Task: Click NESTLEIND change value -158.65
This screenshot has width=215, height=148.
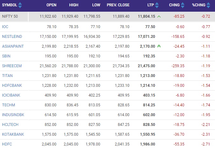Action: click(178, 37)
